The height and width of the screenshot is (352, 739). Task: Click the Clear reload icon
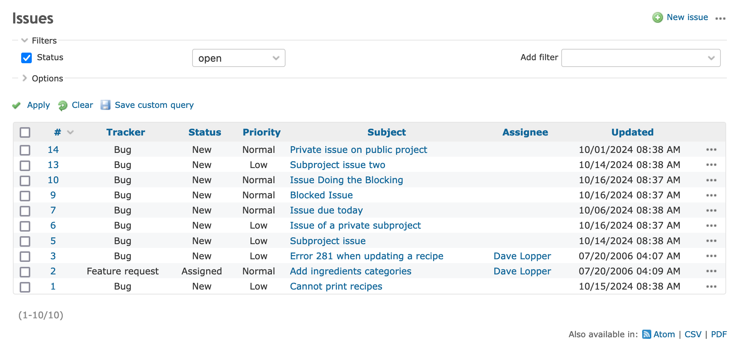63,105
